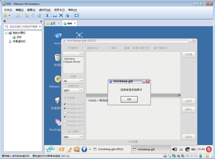
Task: Enable the Aireplay-ng -6 checkbox
Action: click(65, 121)
